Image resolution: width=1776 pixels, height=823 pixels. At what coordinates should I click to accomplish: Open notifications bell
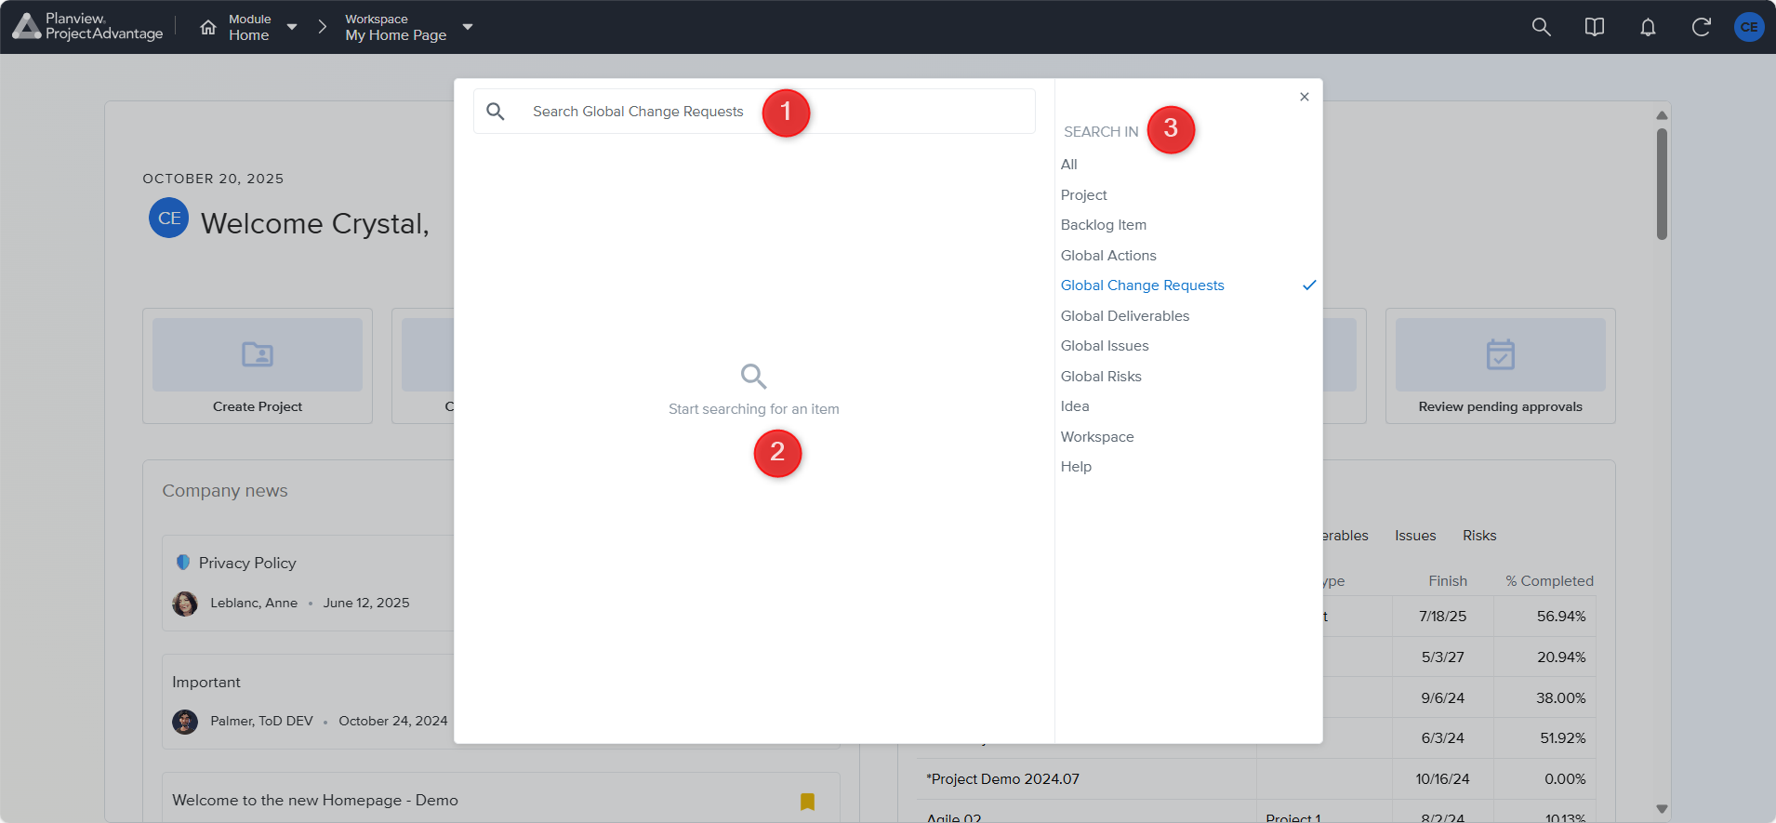tap(1647, 27)
